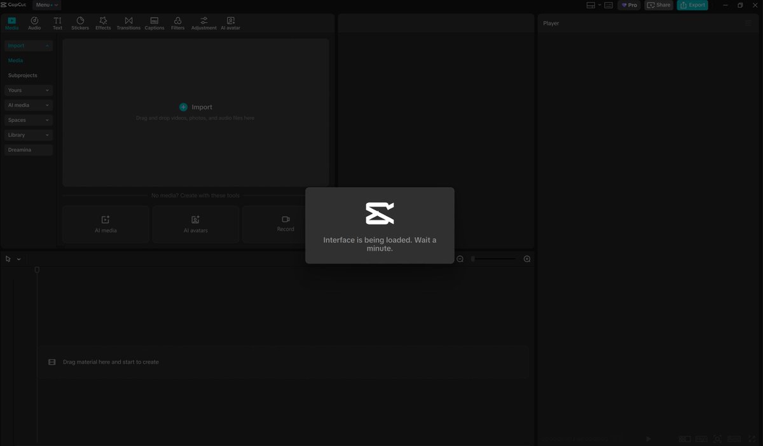Toggle the Player fullscreen icon

pos(752,438)
